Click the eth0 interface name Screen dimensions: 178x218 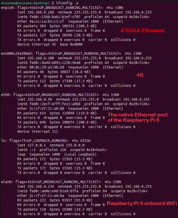tap(6, 95)
